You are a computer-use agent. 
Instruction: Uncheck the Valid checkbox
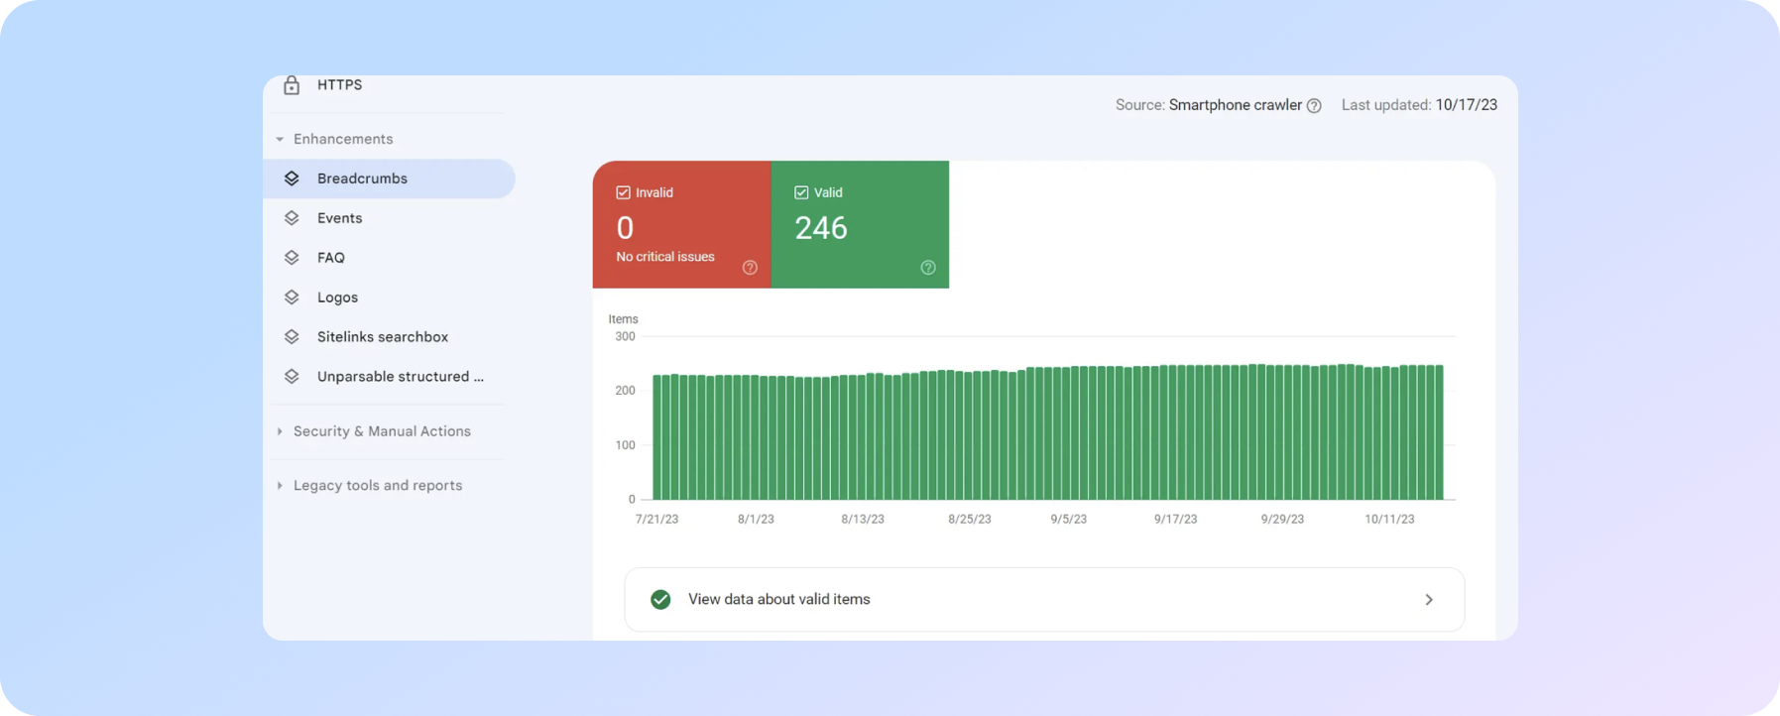[x=801, y=192]
